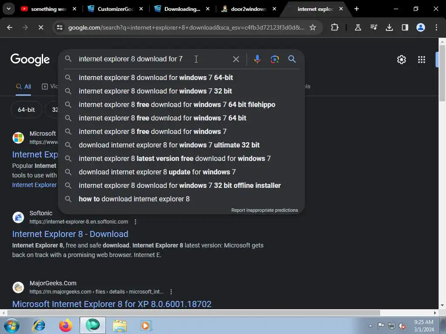This screenshot has width=446, height=334.
Task: Open more options for Softonic result
Action: coord(135,221)
